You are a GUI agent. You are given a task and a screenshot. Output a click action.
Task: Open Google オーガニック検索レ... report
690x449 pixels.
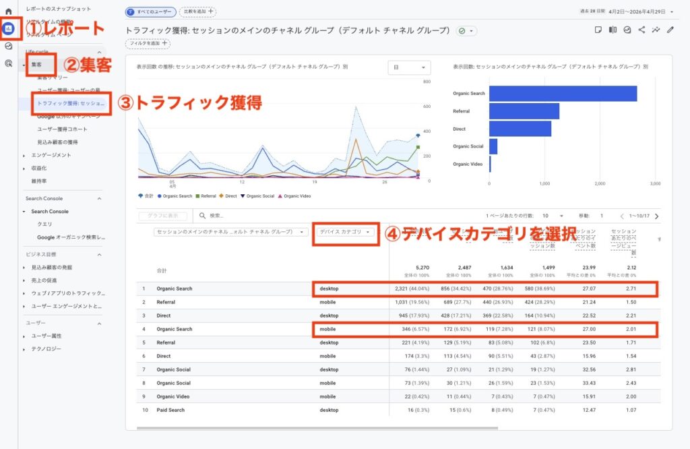tap(71, 237)
